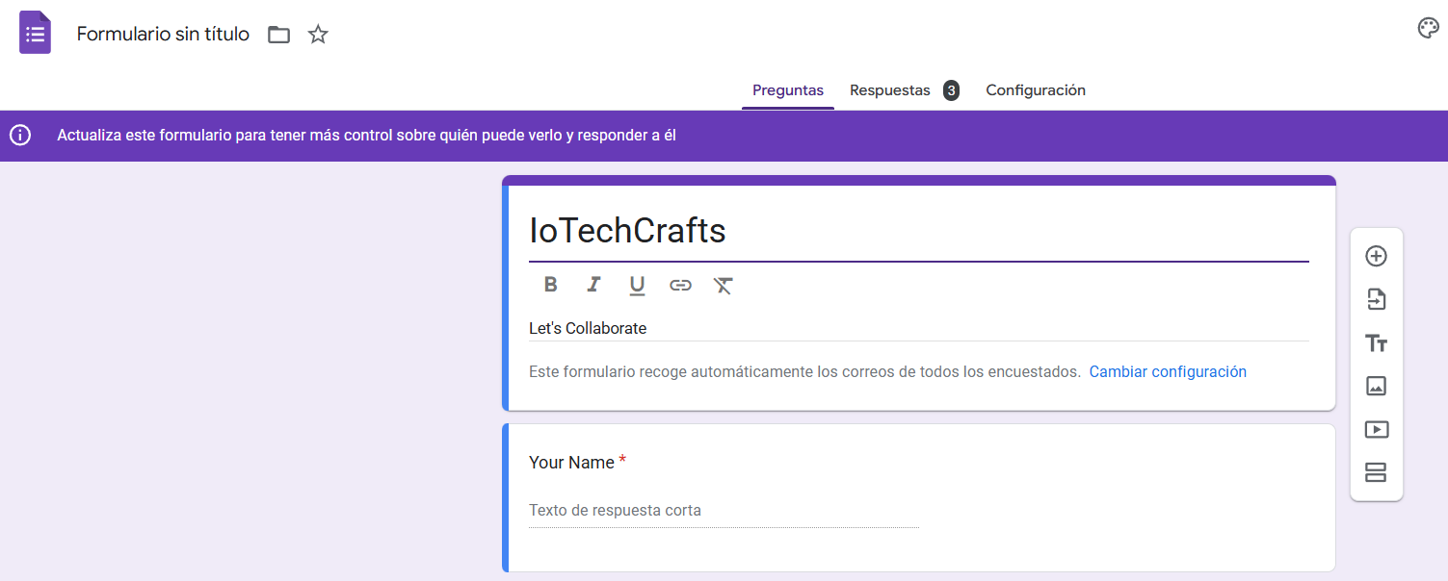The image size is (1448, 581).
Task: Toggle underline formatting on title
Action: pyautogui.click(x=637, y=285)
